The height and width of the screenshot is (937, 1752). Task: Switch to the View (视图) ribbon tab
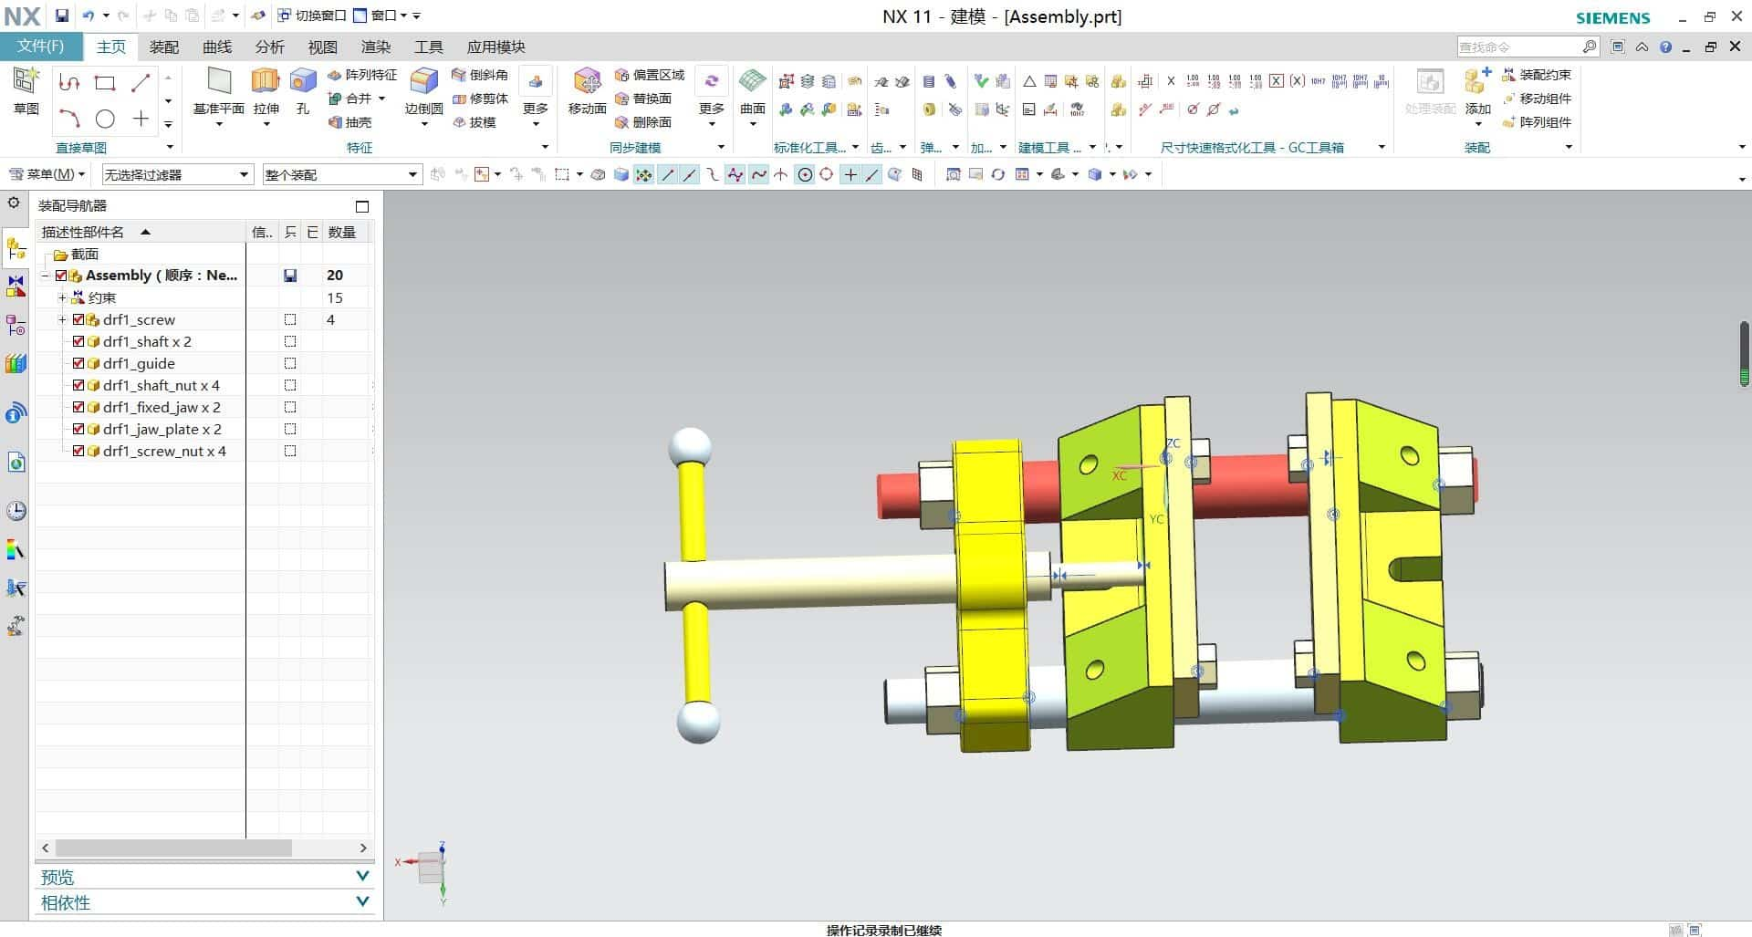(323, 47)
